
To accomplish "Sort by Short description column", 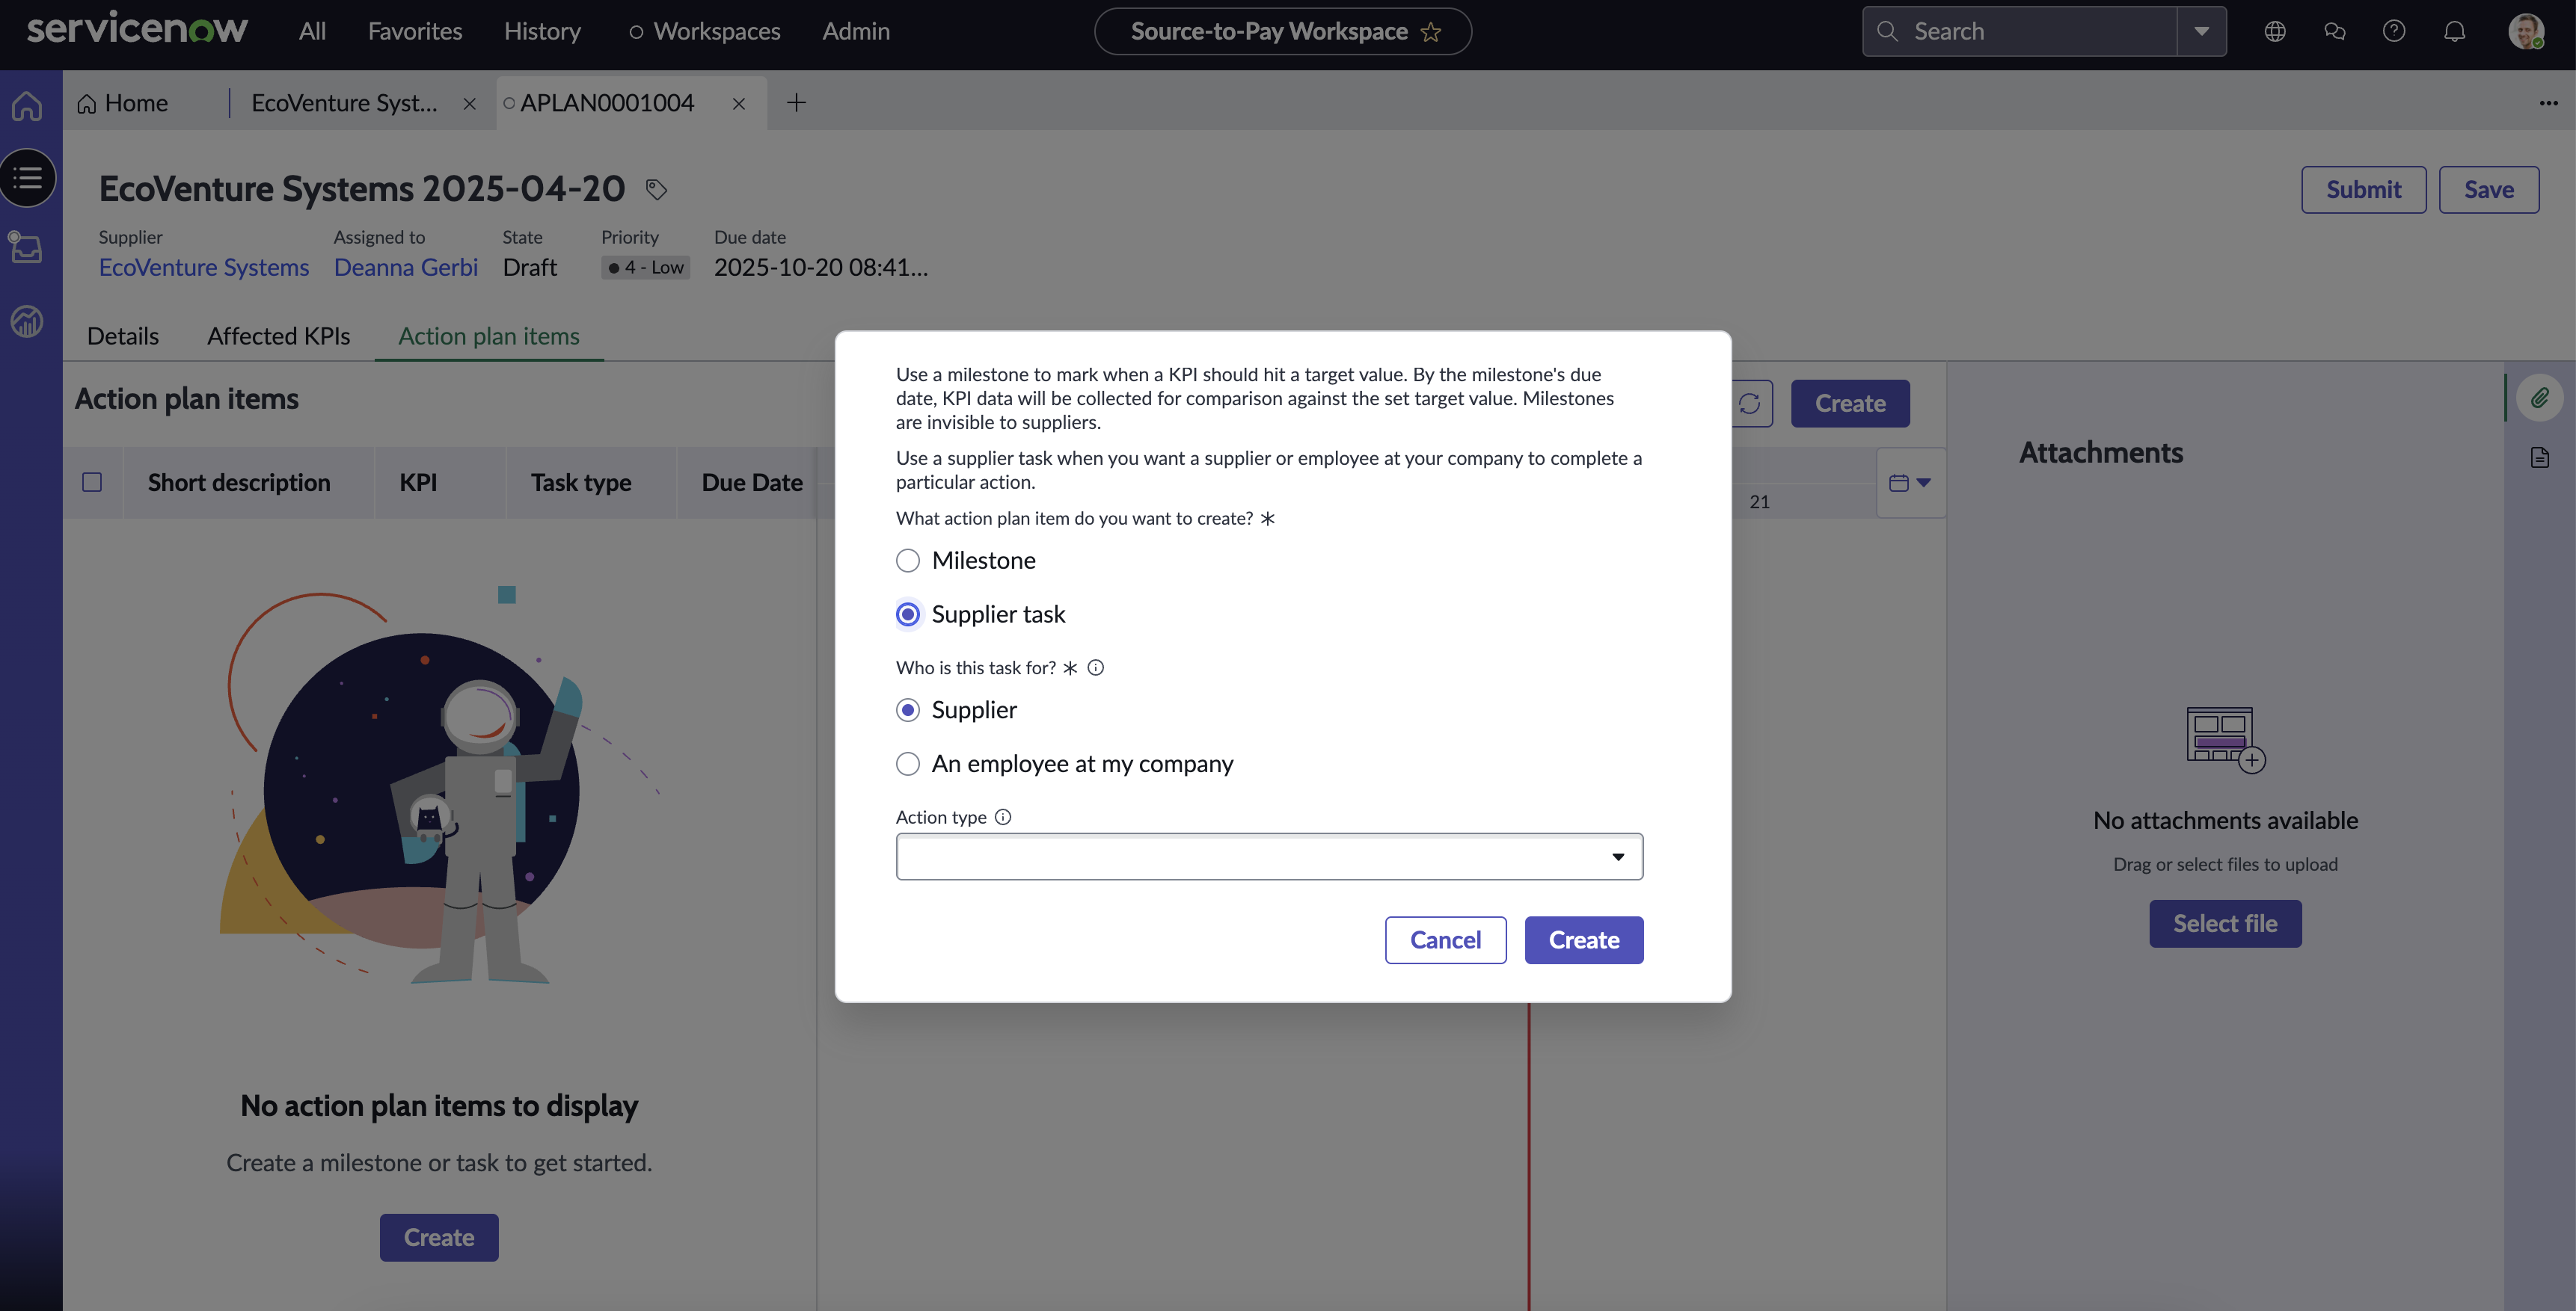I will click(239, 483).
